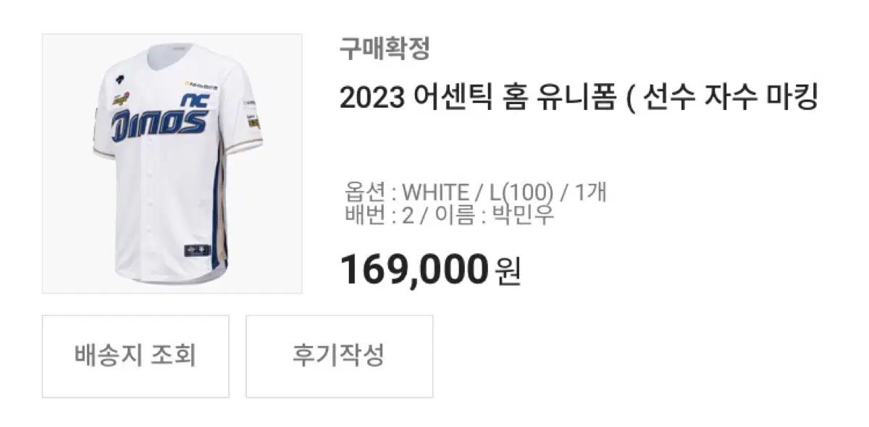This screenshot has width=869, height=427.
Task: Click the navy side stripe on the jersey
Action: point(218,210)
